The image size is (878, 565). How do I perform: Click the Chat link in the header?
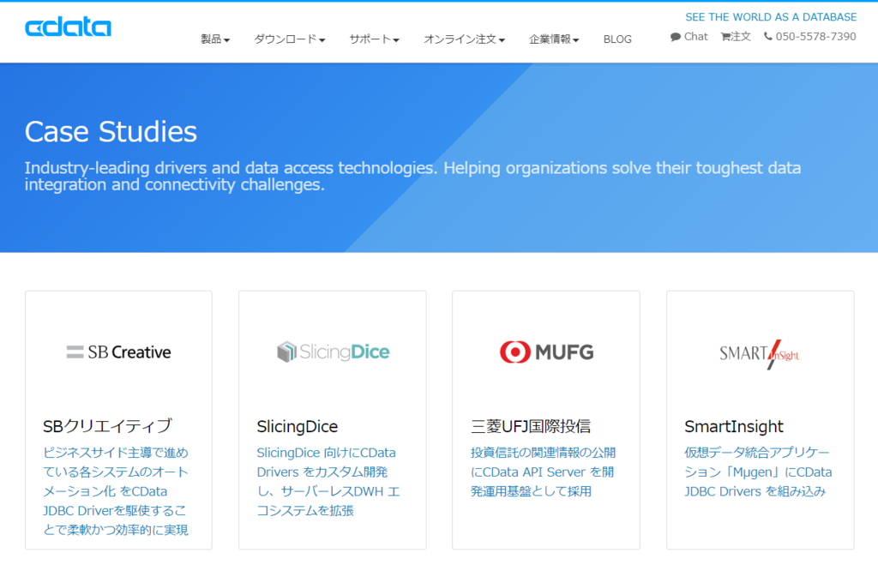pyautogui.click(x=689, y=37)
